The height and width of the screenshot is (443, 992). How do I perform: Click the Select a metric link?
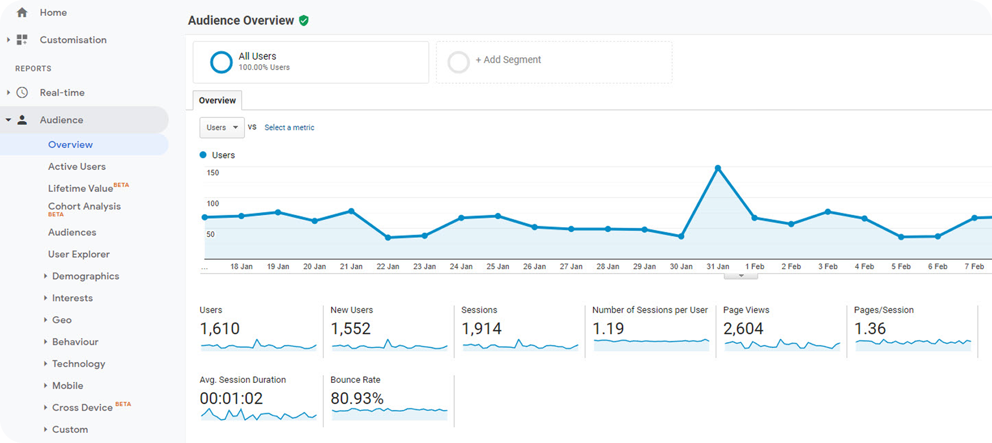coord(289,127)
